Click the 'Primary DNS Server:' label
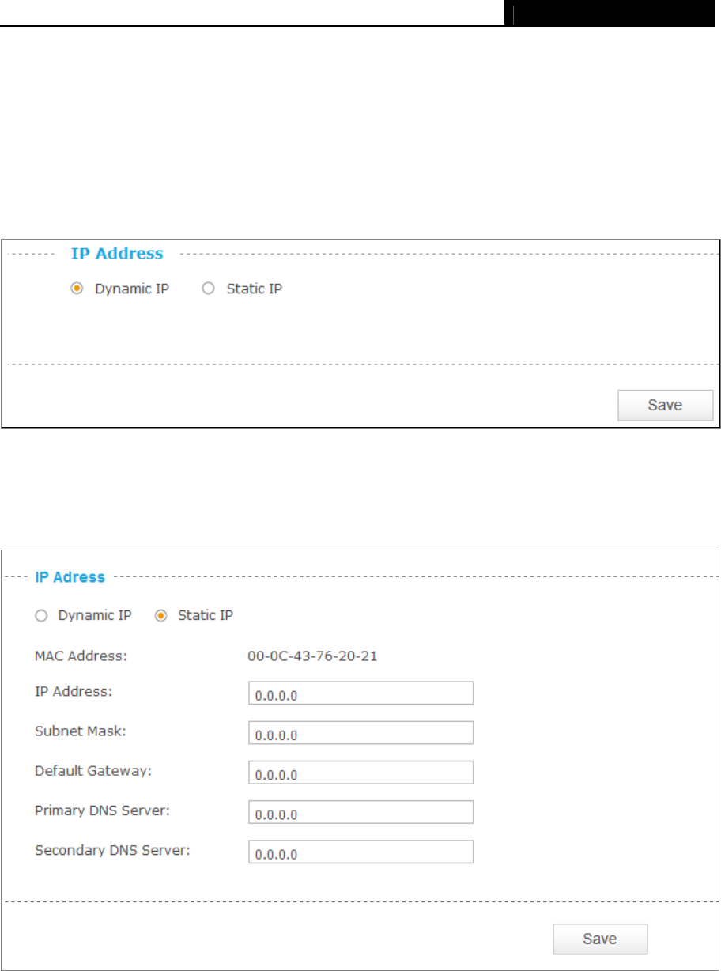721x971 pixels. (101, 810)
